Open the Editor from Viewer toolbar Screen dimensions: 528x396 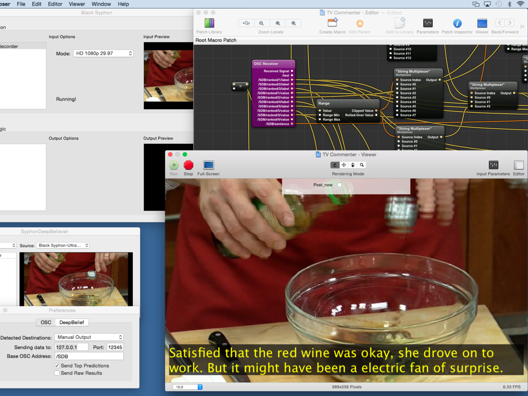pyautogui.click(x=519, y=165)
